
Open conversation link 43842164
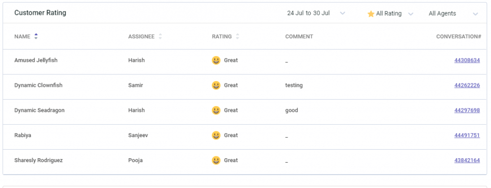[x=467, y=161]
